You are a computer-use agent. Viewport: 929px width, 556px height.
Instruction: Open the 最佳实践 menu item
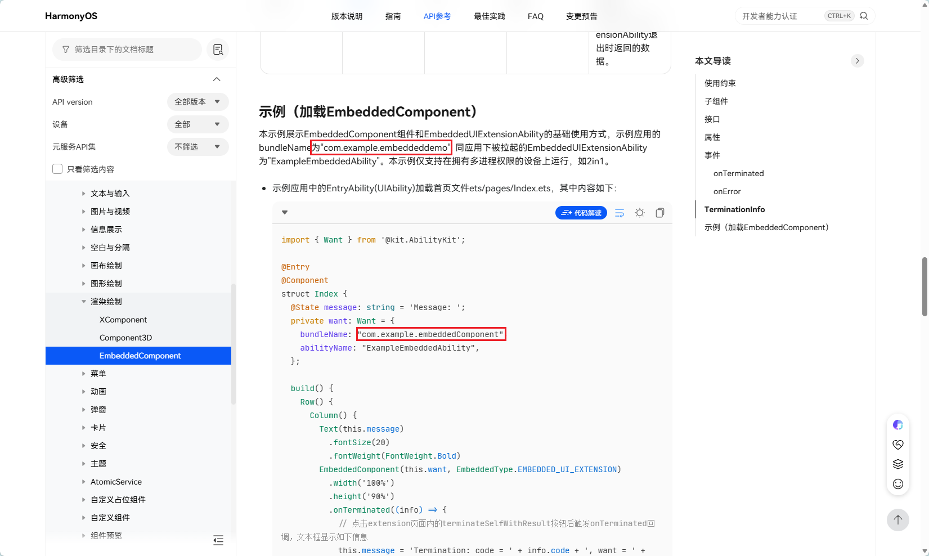pyautogui.click(x=489, y=16)
